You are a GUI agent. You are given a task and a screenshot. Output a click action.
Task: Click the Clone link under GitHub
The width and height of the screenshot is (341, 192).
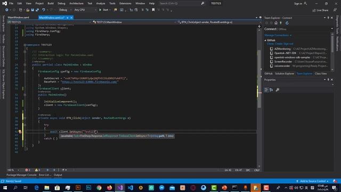tap(270, 44)
